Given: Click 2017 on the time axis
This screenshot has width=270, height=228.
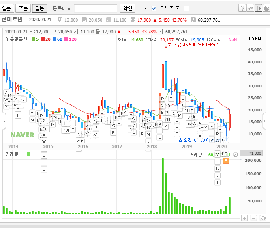Looking at the screenshot, I should pyautogui.click(x=117, y=147).
